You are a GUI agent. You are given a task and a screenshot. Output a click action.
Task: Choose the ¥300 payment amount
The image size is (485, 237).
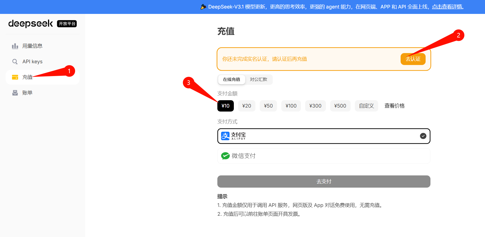315,106
